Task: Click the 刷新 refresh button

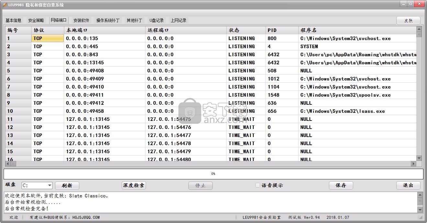Action: [x=67, y=186]
